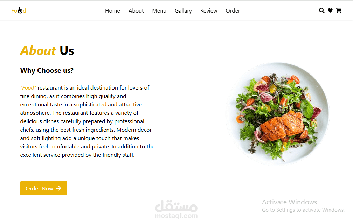Viewport: 353px width, 224px height.
Task: Select Menu in the navigation bar
Action: click(x=159, y=11)
